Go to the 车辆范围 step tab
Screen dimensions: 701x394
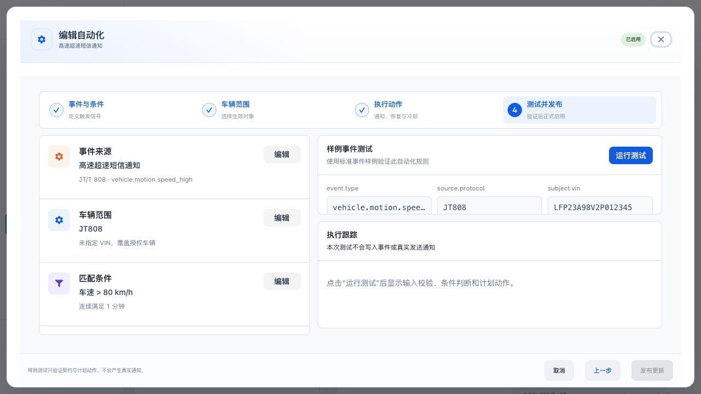(274, 110)
